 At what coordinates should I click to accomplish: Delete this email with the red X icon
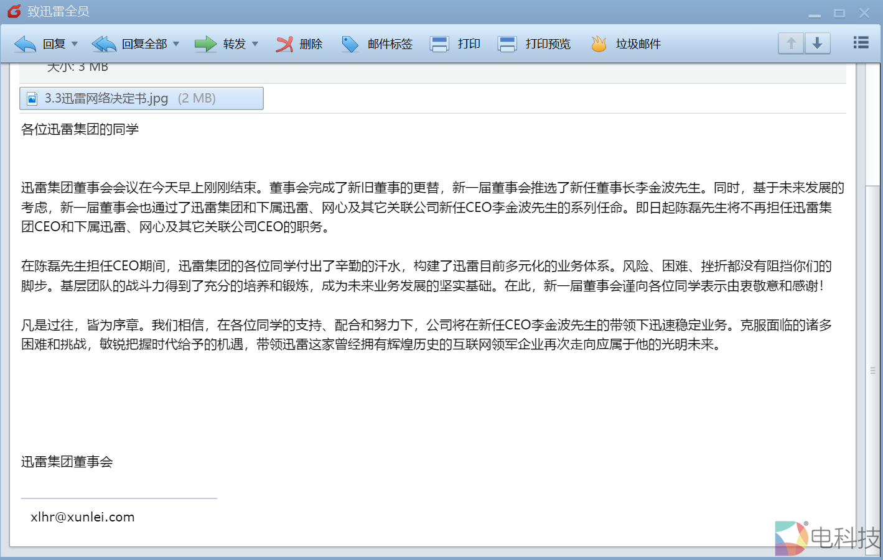point(284,44)
